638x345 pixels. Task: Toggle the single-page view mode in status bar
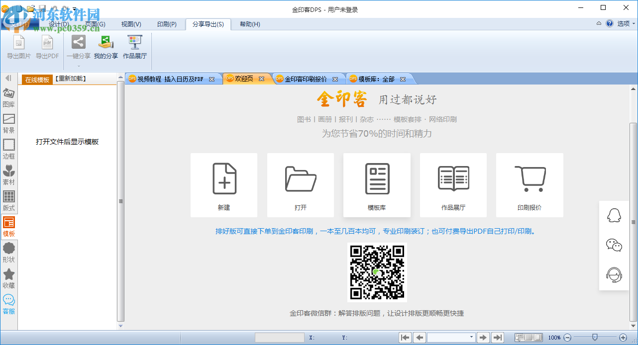pos(537,337)
